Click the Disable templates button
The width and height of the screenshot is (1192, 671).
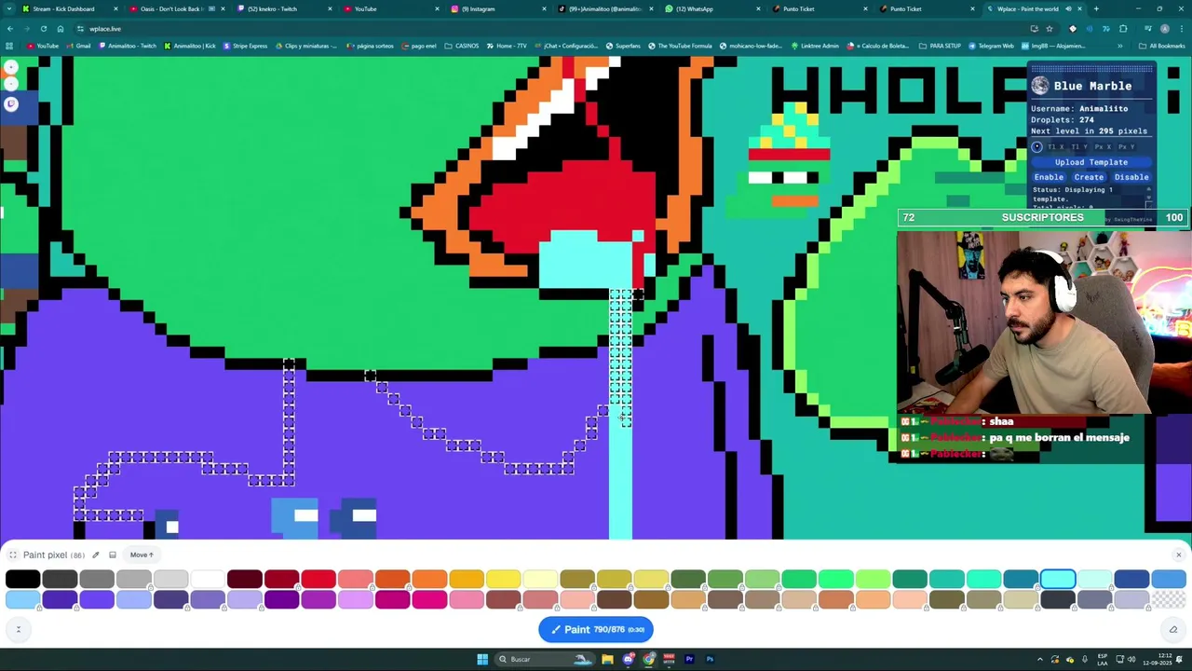pos(1131,177)
